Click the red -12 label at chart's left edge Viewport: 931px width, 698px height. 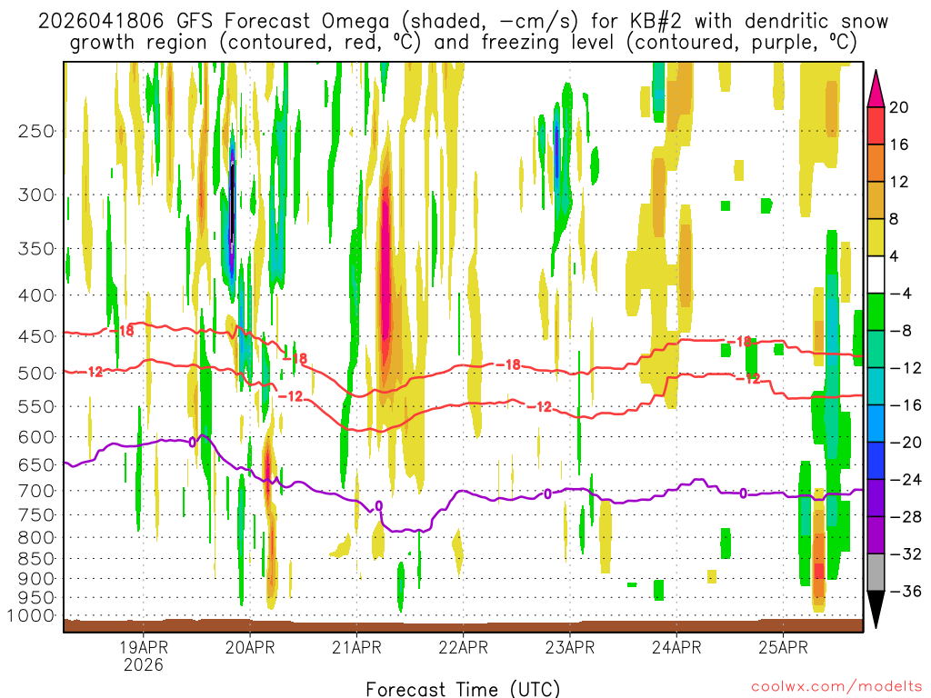(92, 372)
